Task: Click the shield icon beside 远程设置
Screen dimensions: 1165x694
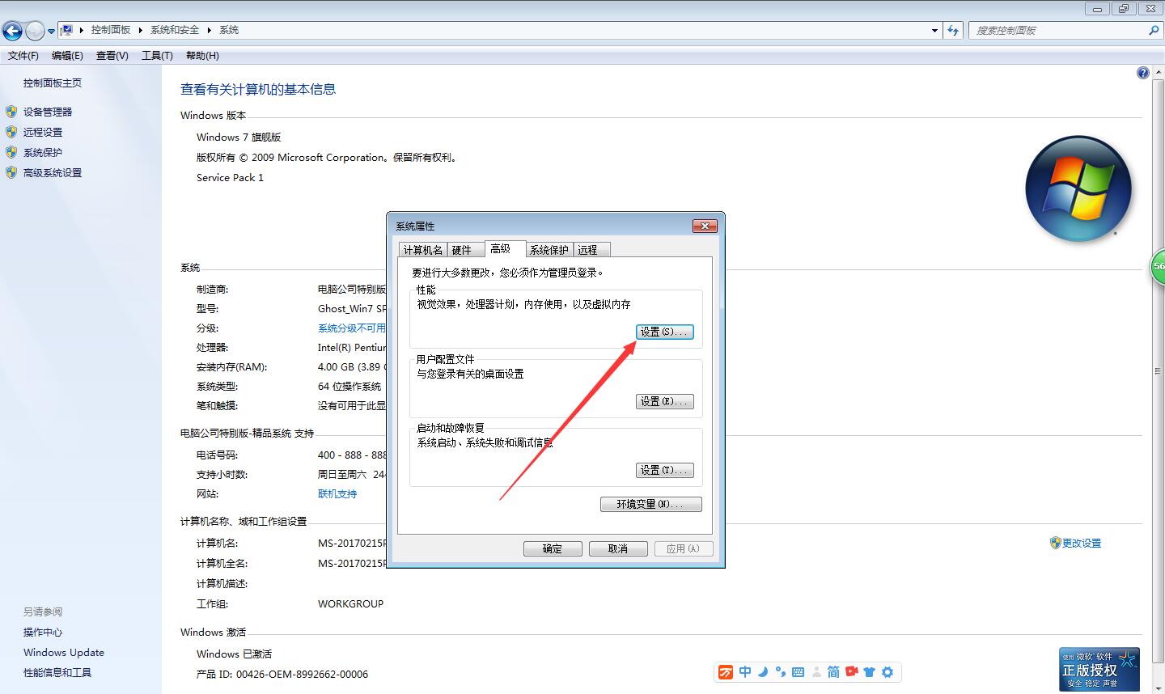Action: coord(11,132)
